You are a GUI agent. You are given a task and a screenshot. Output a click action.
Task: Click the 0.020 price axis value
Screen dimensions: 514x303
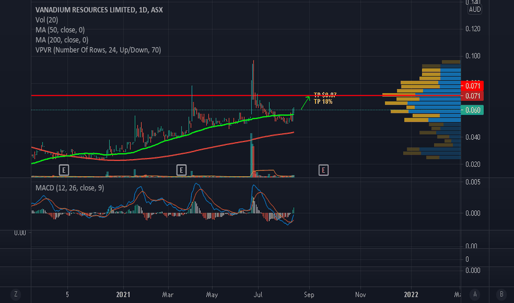[473, 164]
